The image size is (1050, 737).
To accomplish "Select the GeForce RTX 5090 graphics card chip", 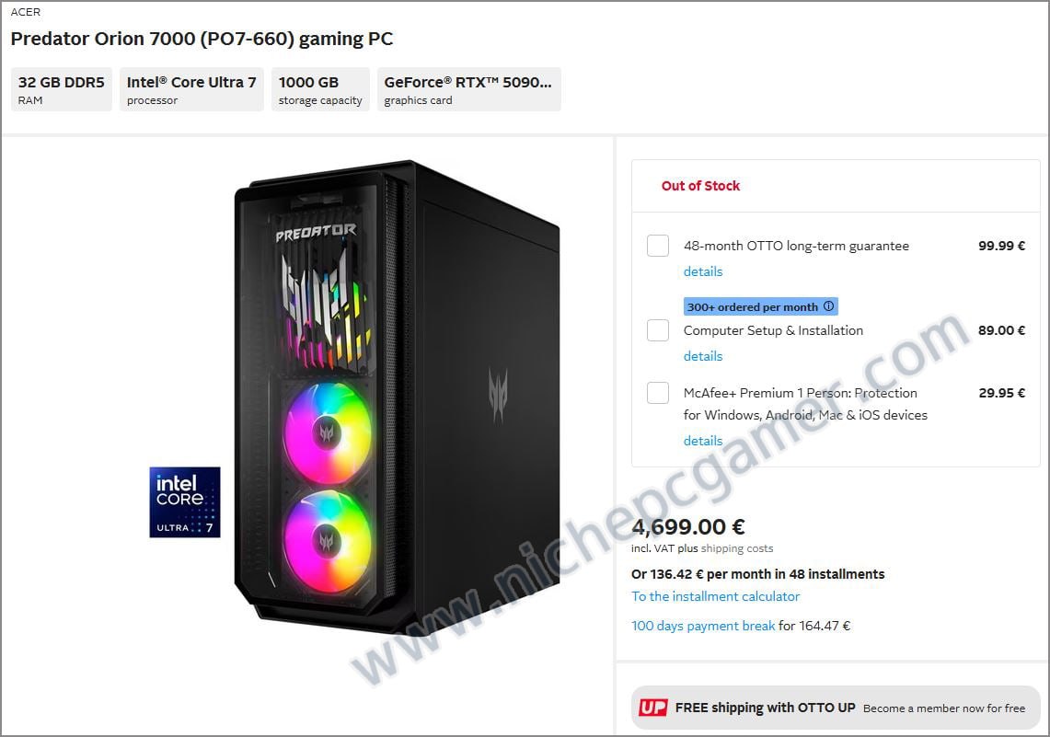I will coord(468,89).
